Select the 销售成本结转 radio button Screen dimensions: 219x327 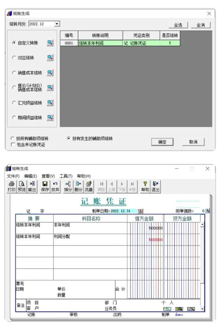coord(14,73)
